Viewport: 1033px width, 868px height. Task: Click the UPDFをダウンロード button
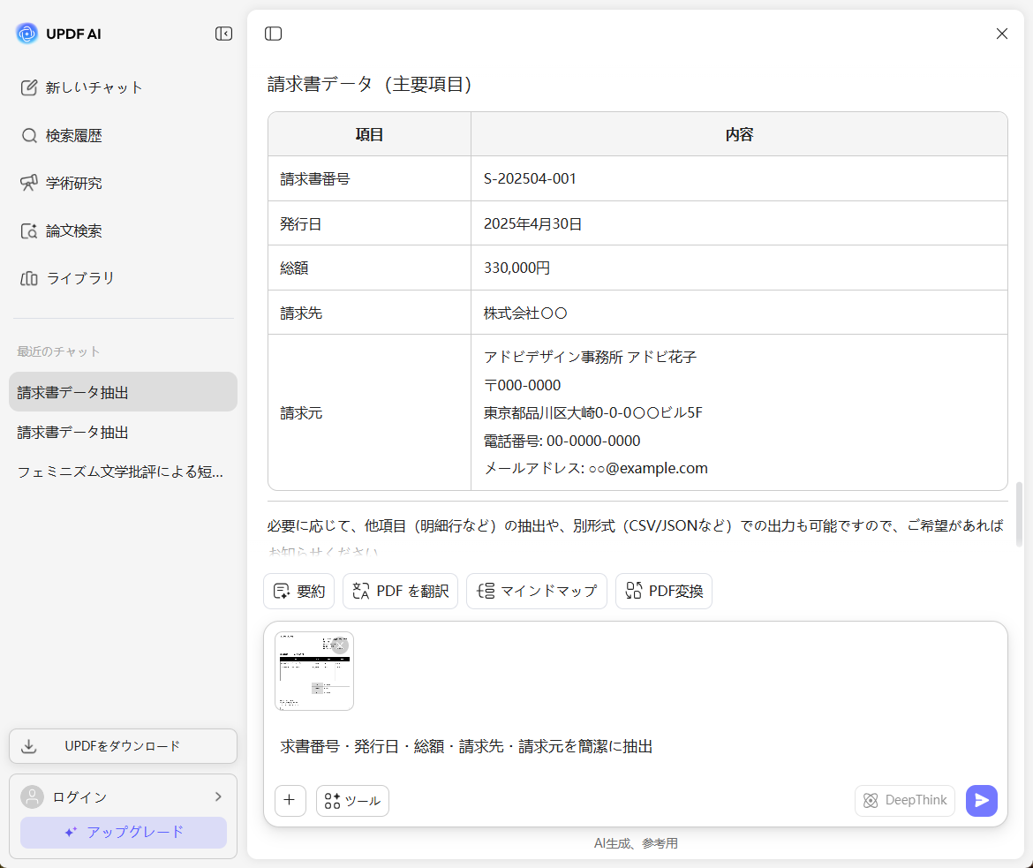click(123, 746)
